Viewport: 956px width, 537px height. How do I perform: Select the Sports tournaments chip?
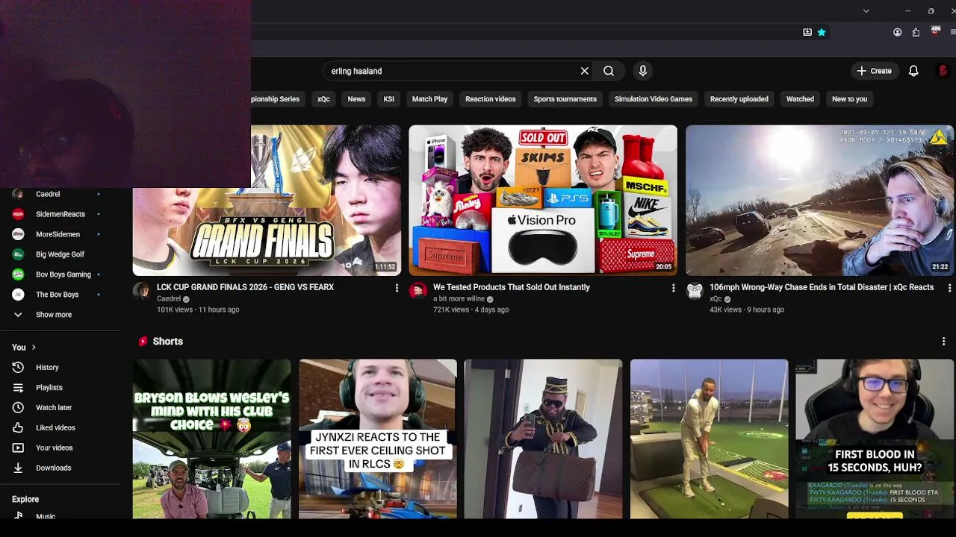click(565, 99)
